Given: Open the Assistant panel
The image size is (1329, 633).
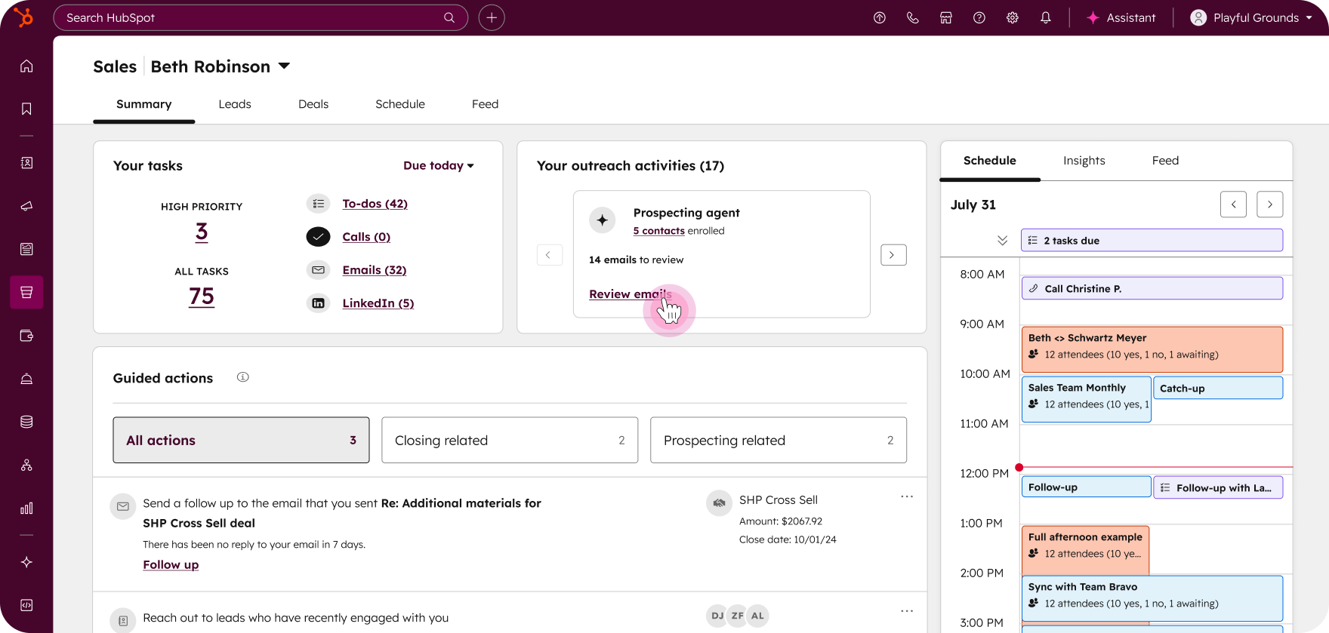Looking at the screenshot, I should click(1121, 17).
